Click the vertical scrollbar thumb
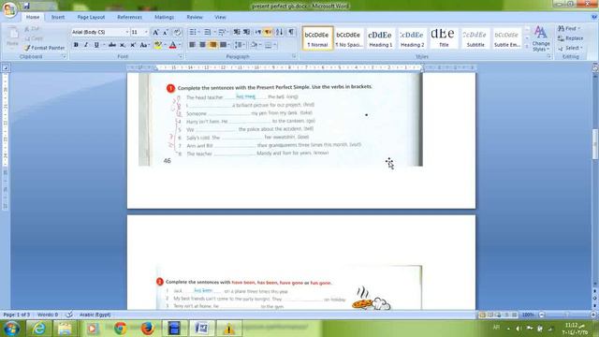This screenshot has width=599, height=337. point(595,144)
